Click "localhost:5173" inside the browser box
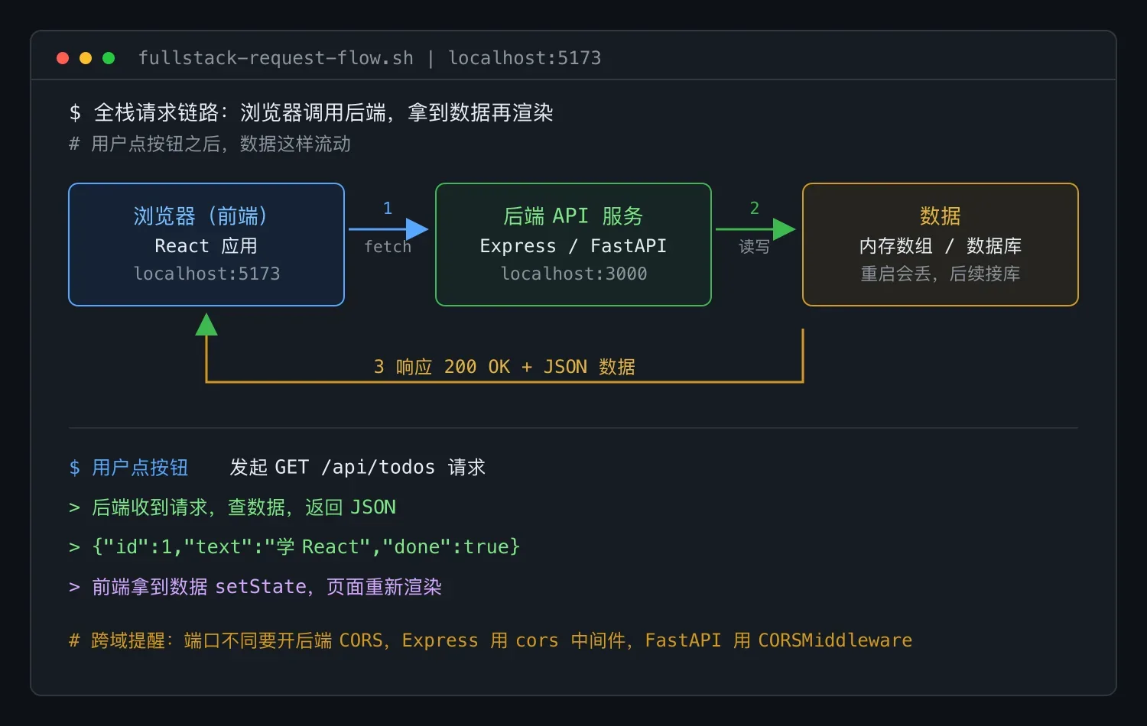The image size is (1147, 726). click(206, 274)
